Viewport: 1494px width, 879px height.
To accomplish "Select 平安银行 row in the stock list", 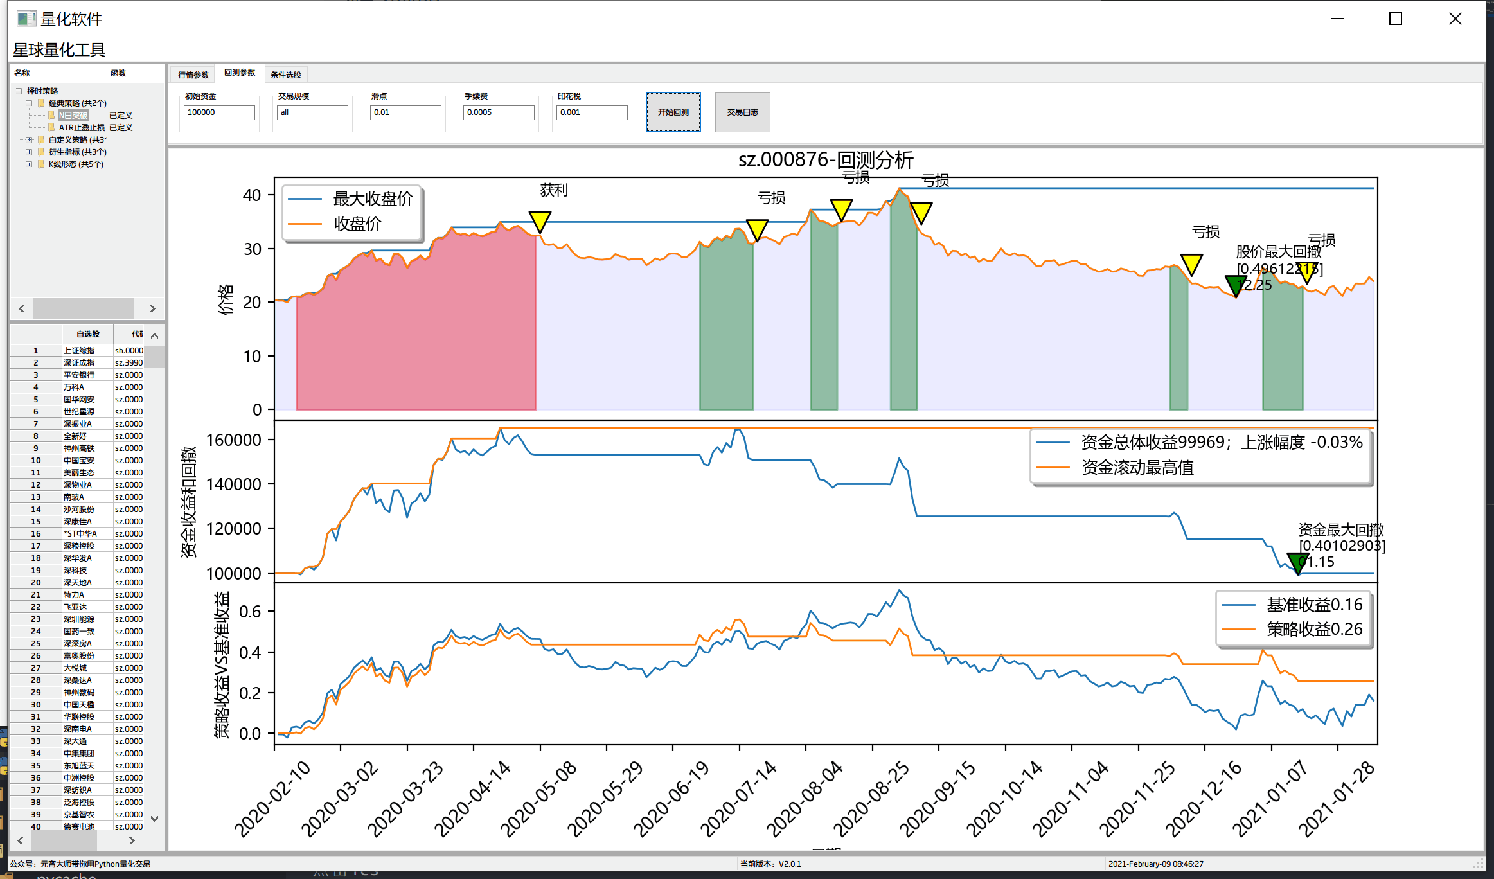I will point(79,375).
